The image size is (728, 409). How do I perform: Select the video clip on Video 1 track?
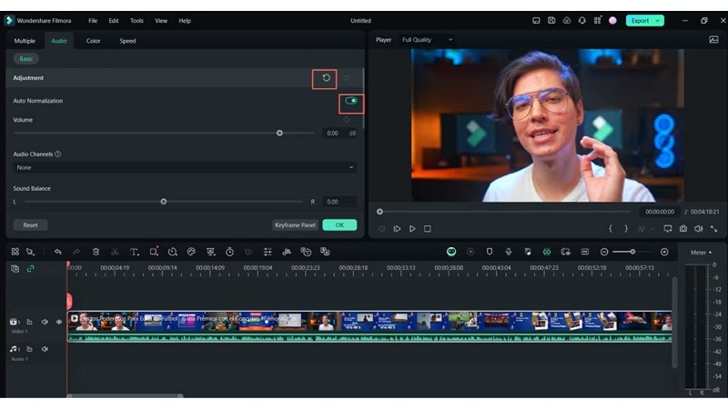(x=369, y=326)
